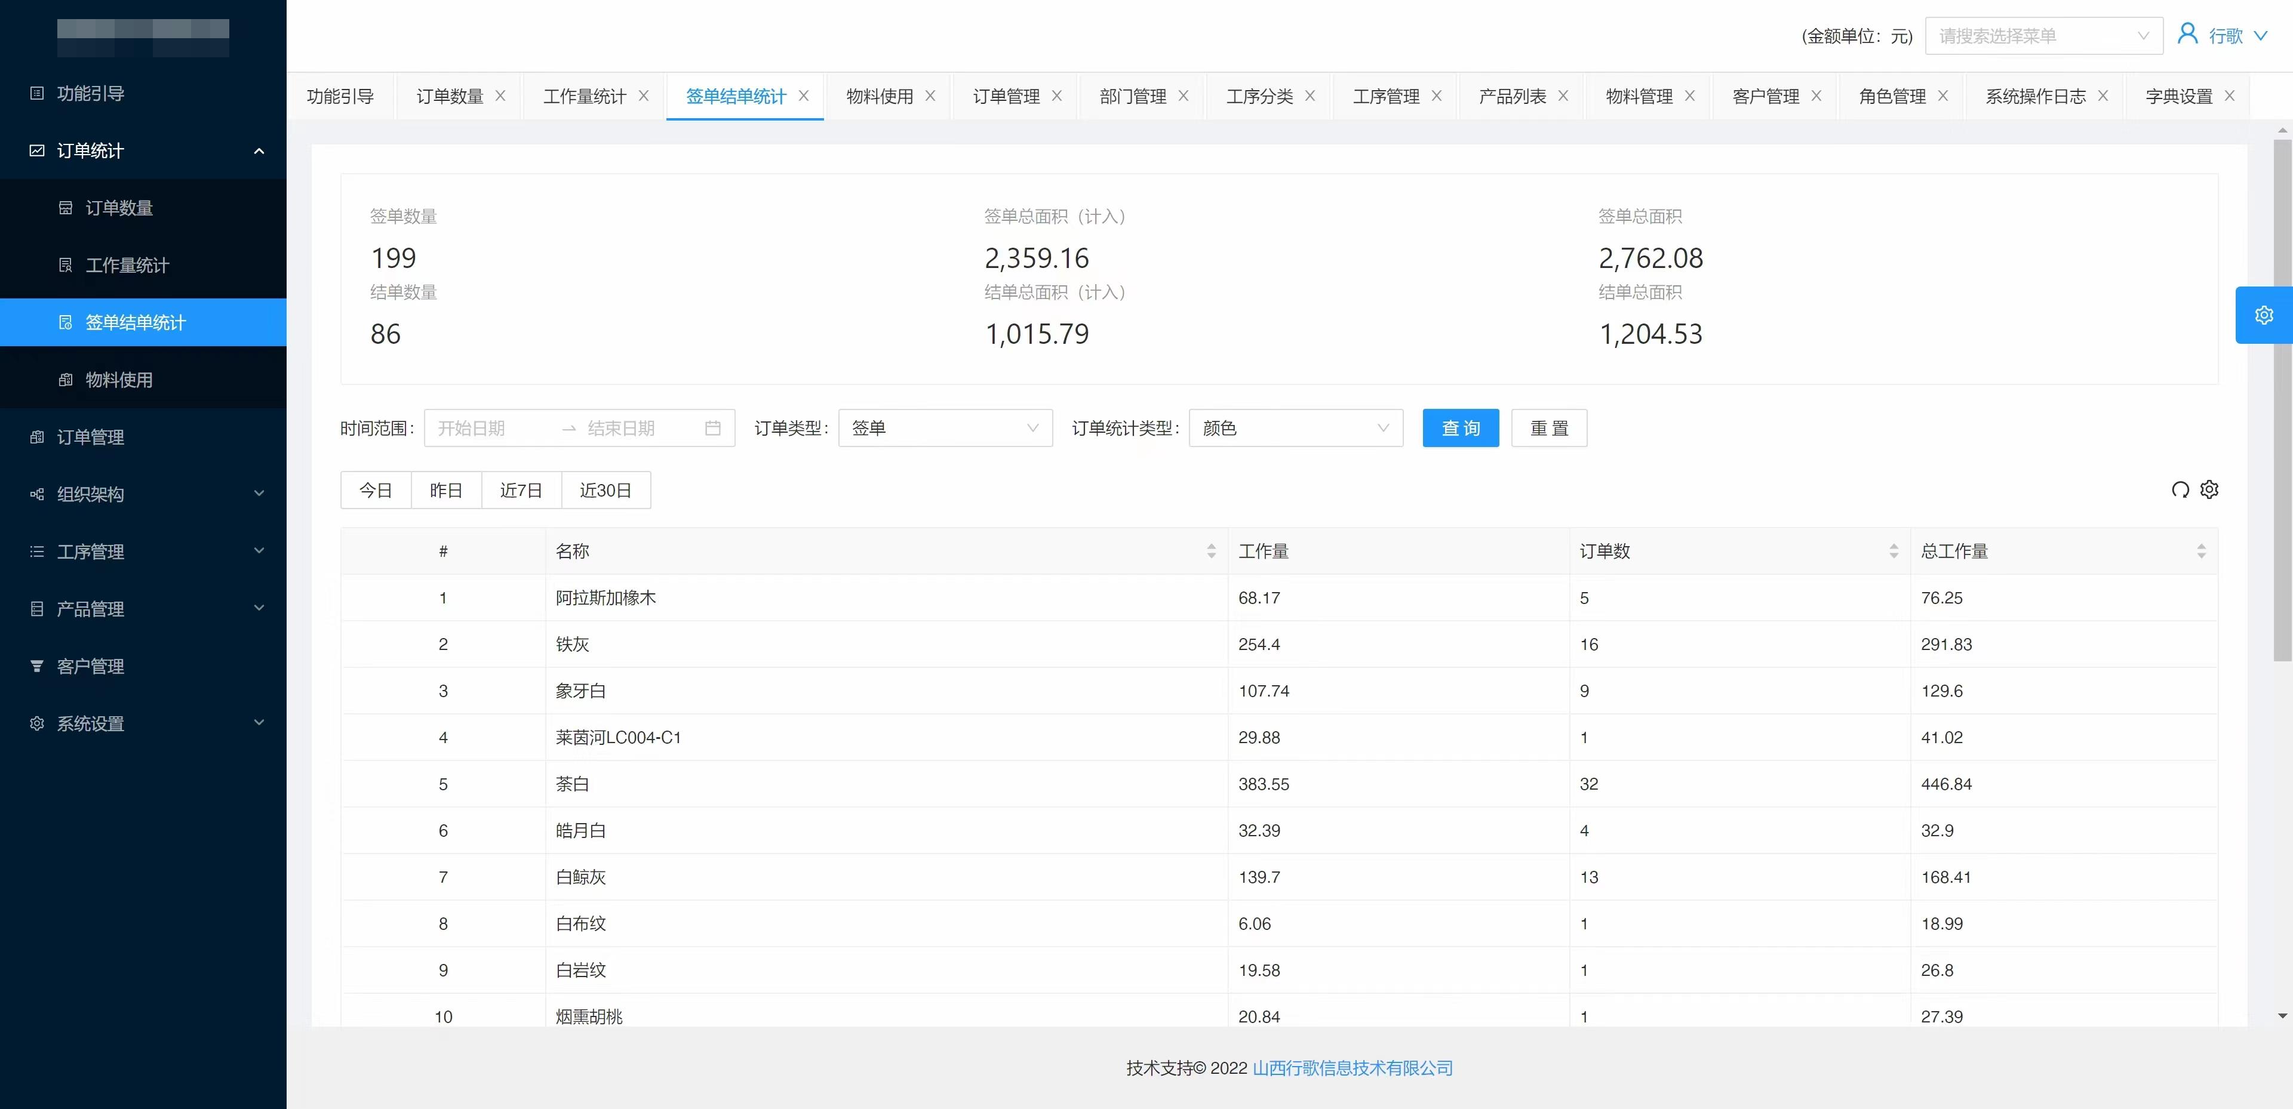Switch to the 订单数量 tab
Image resolution: width=2293 pixels, height=1109 pixels.
[x=450, y=96]
